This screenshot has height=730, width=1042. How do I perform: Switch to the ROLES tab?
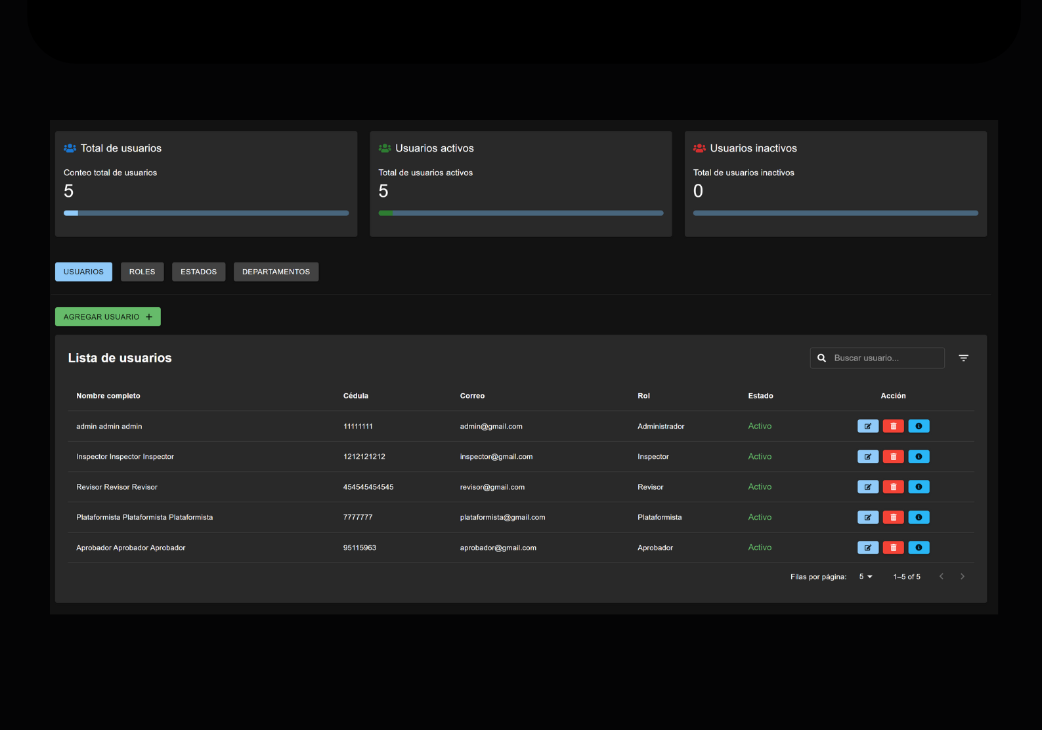coord(142,272)
